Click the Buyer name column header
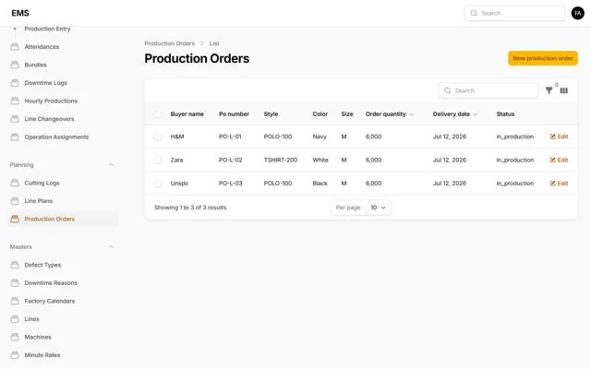The width and height of the screenshot is (591, 369). 187,114
